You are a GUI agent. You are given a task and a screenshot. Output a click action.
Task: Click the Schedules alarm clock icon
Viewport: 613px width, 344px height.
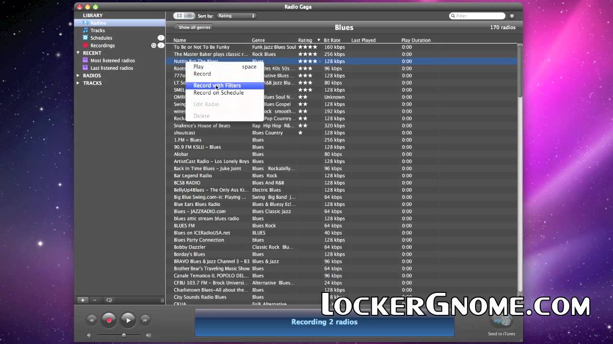point(85,38)
